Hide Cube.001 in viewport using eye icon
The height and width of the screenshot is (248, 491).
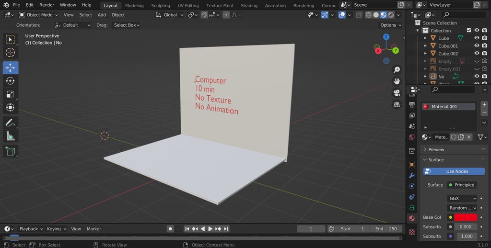[477, 46]
